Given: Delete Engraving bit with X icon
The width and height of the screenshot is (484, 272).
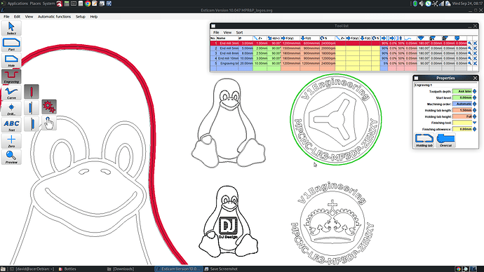Looking at the screenshot, I should coord(475,63).
